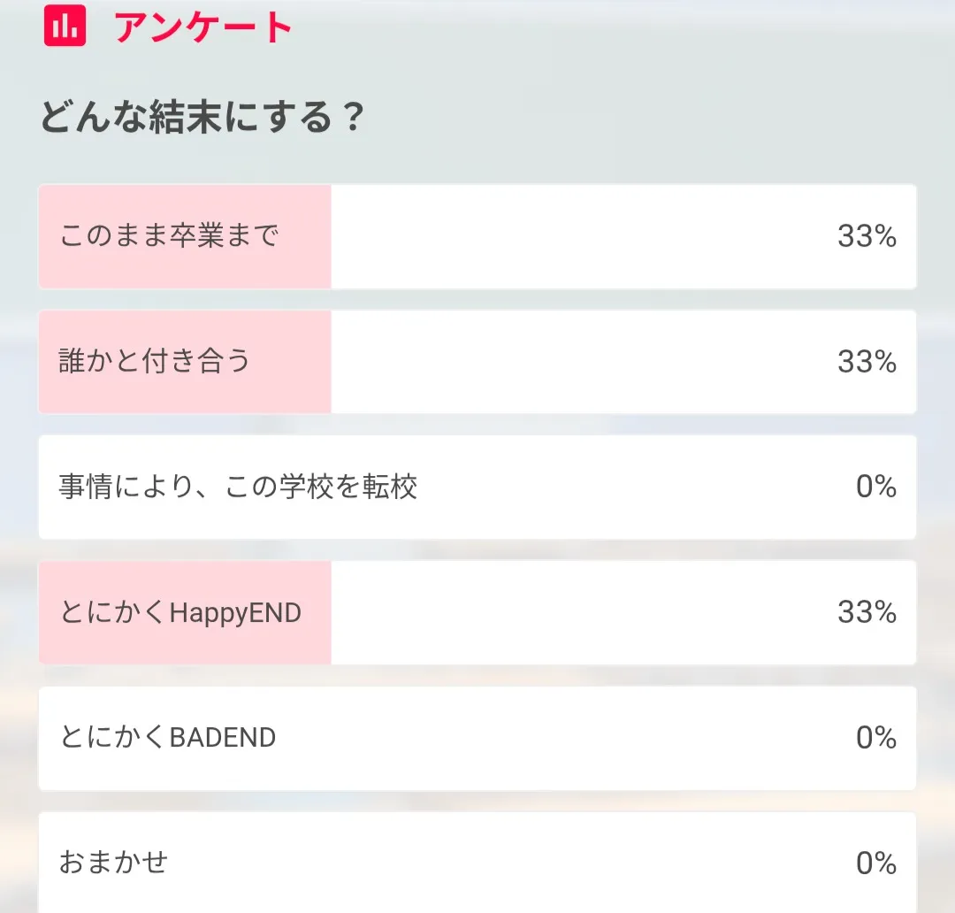Select the とにかくBADEND option label

(168, 737)
